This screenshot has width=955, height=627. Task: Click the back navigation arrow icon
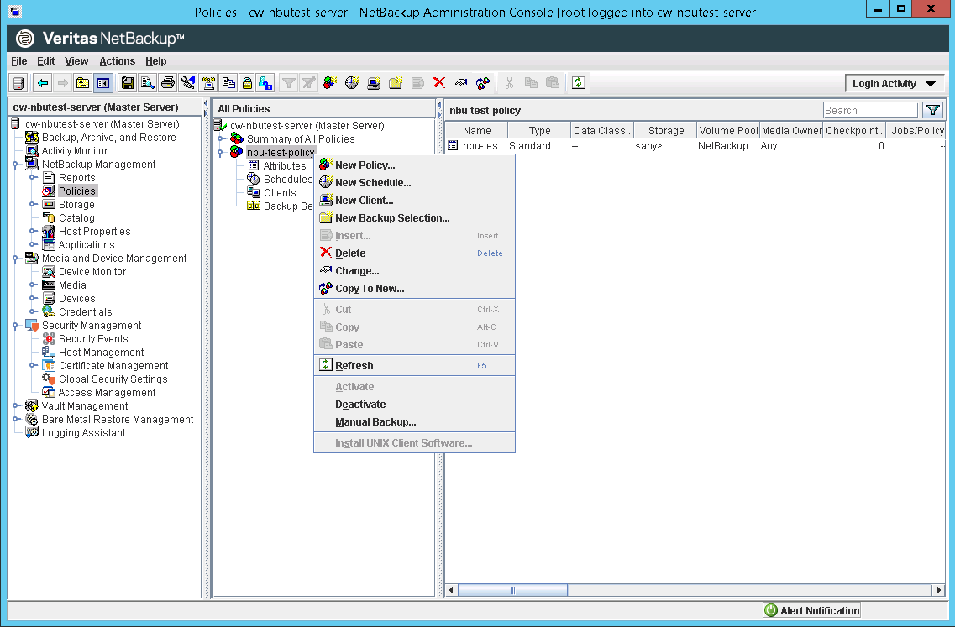click(41, 83)
